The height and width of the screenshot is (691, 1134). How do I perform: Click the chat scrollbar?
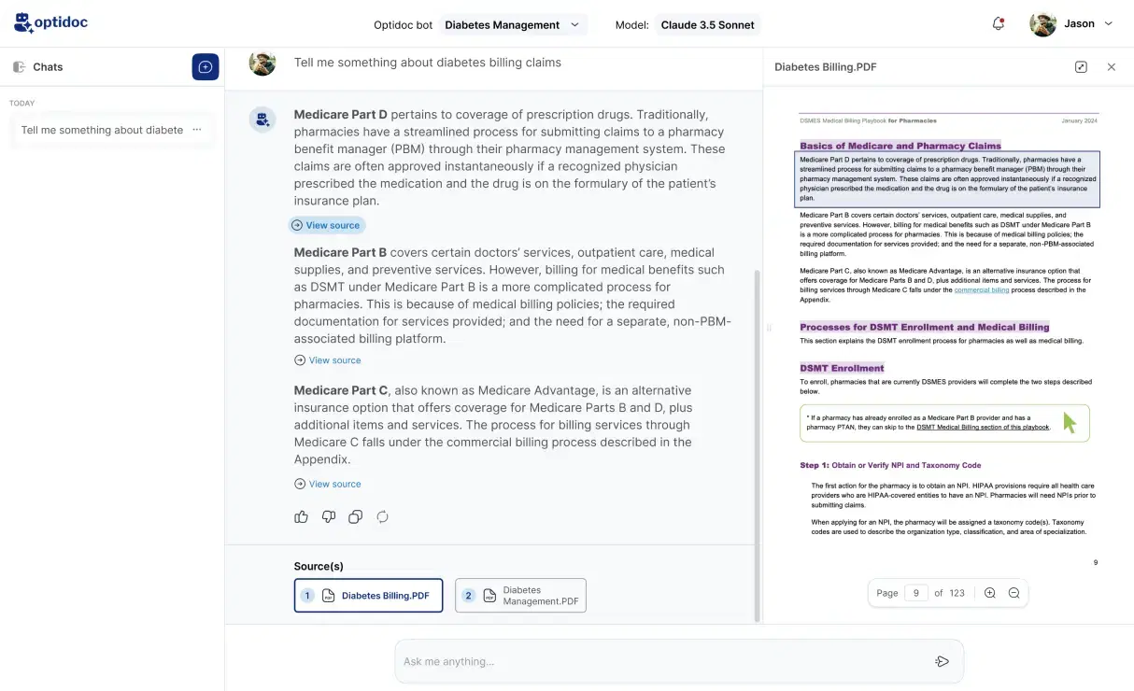757,445
